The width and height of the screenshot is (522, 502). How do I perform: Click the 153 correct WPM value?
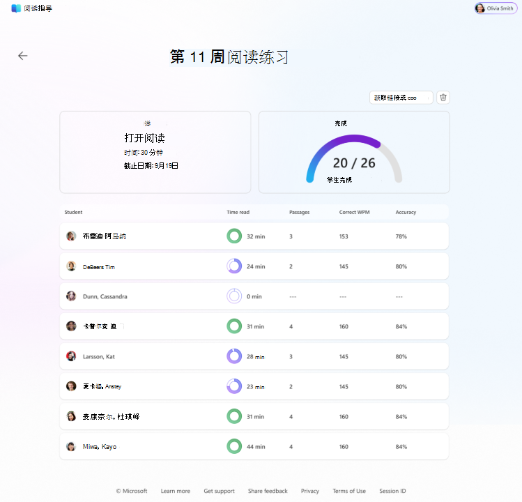(344, 236)
